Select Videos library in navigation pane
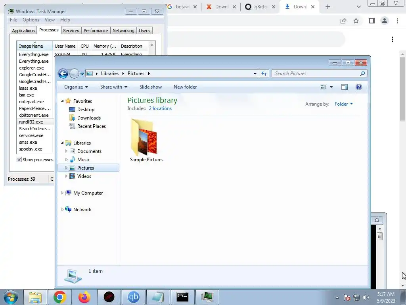This screenshot has width=406, height=305. click(84, 176)
